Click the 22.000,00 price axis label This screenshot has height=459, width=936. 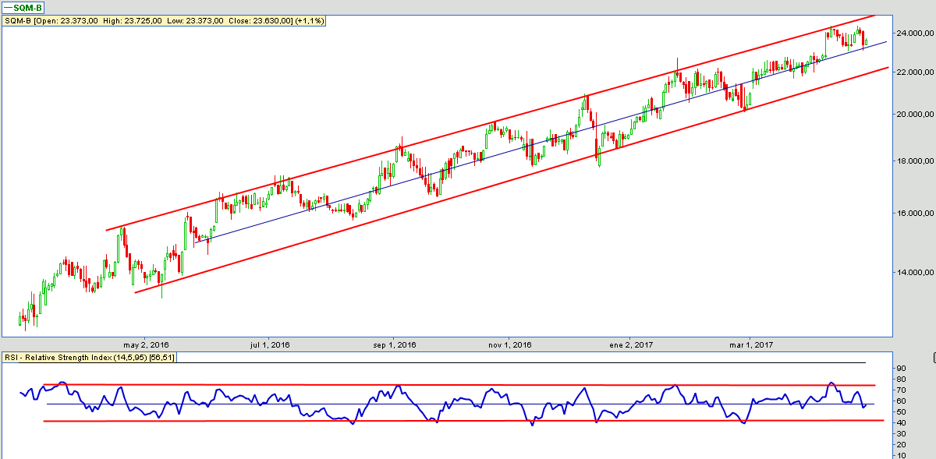916,72
